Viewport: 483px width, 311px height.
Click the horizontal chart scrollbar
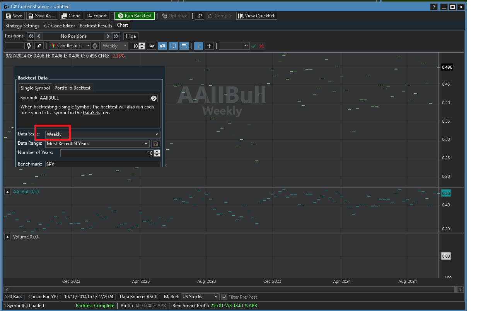coord(232,289)
